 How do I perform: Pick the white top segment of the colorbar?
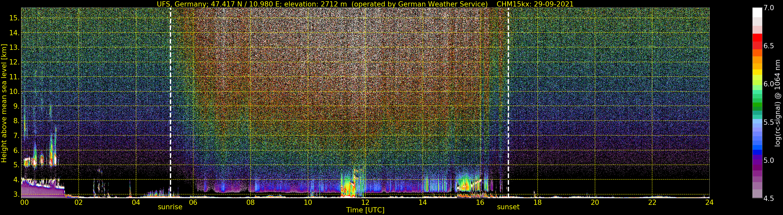point(757,12)
